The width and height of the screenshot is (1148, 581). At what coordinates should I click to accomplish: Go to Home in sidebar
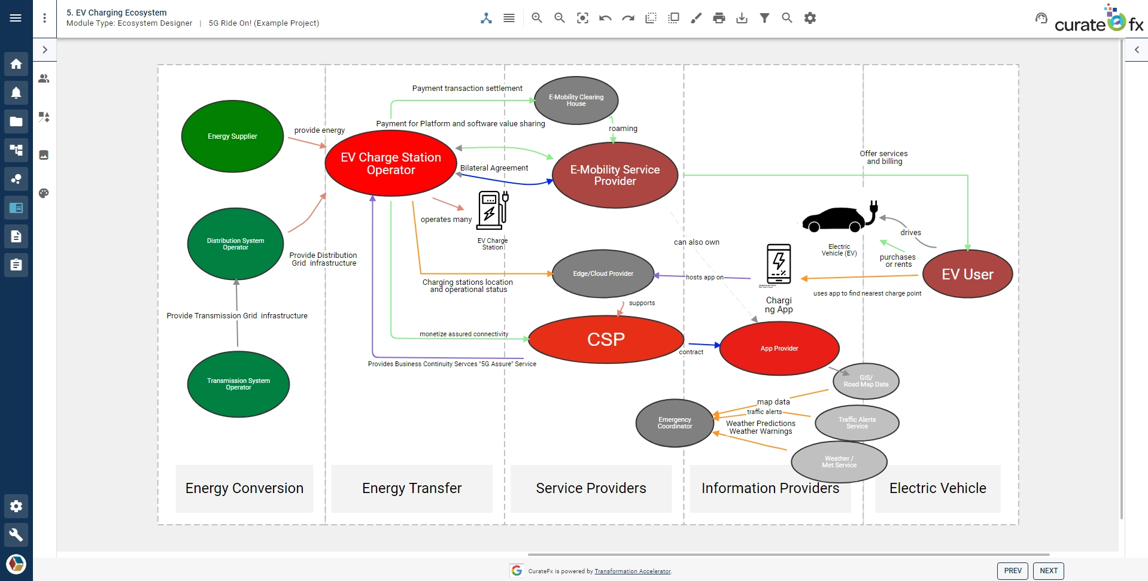point(16,64)
